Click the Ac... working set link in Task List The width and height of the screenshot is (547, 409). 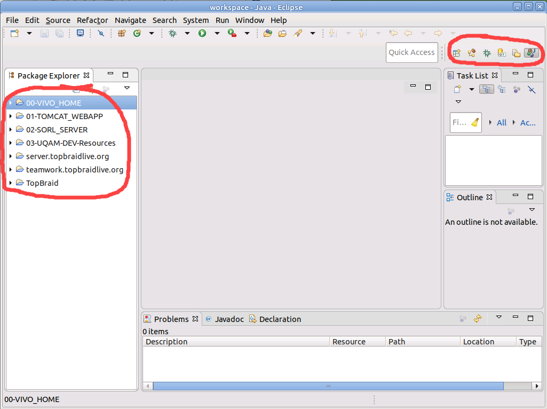pyautogui.click(x=528, y=122)
